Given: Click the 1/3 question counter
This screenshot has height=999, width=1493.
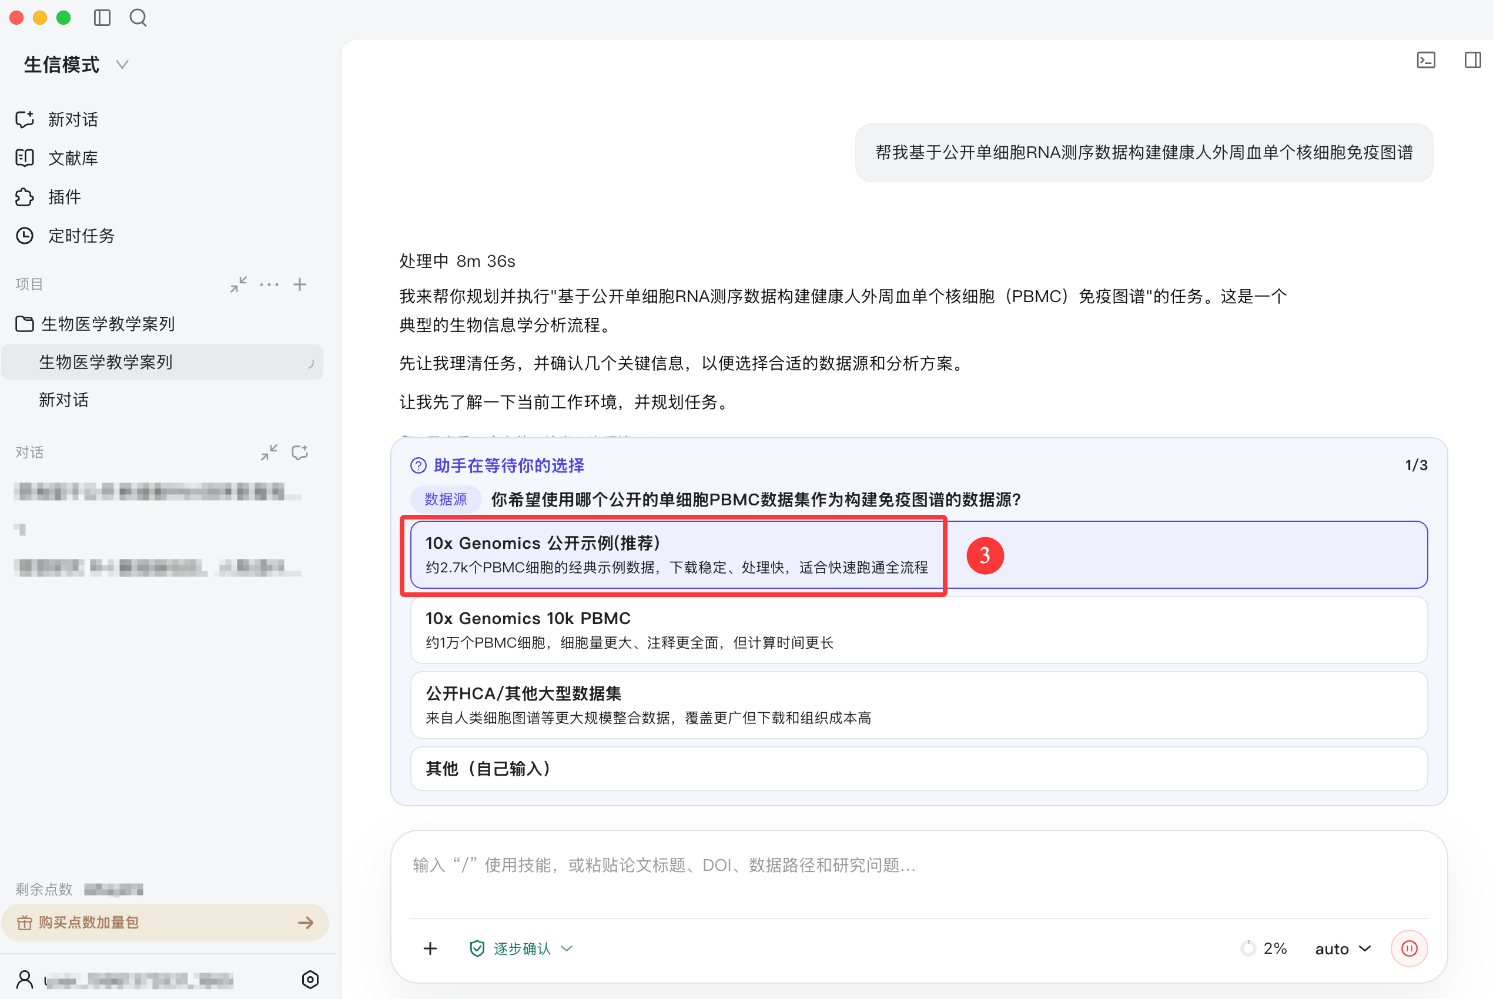Looking at the screenshot, I should pyautogui.click(x=1416, y=465).
